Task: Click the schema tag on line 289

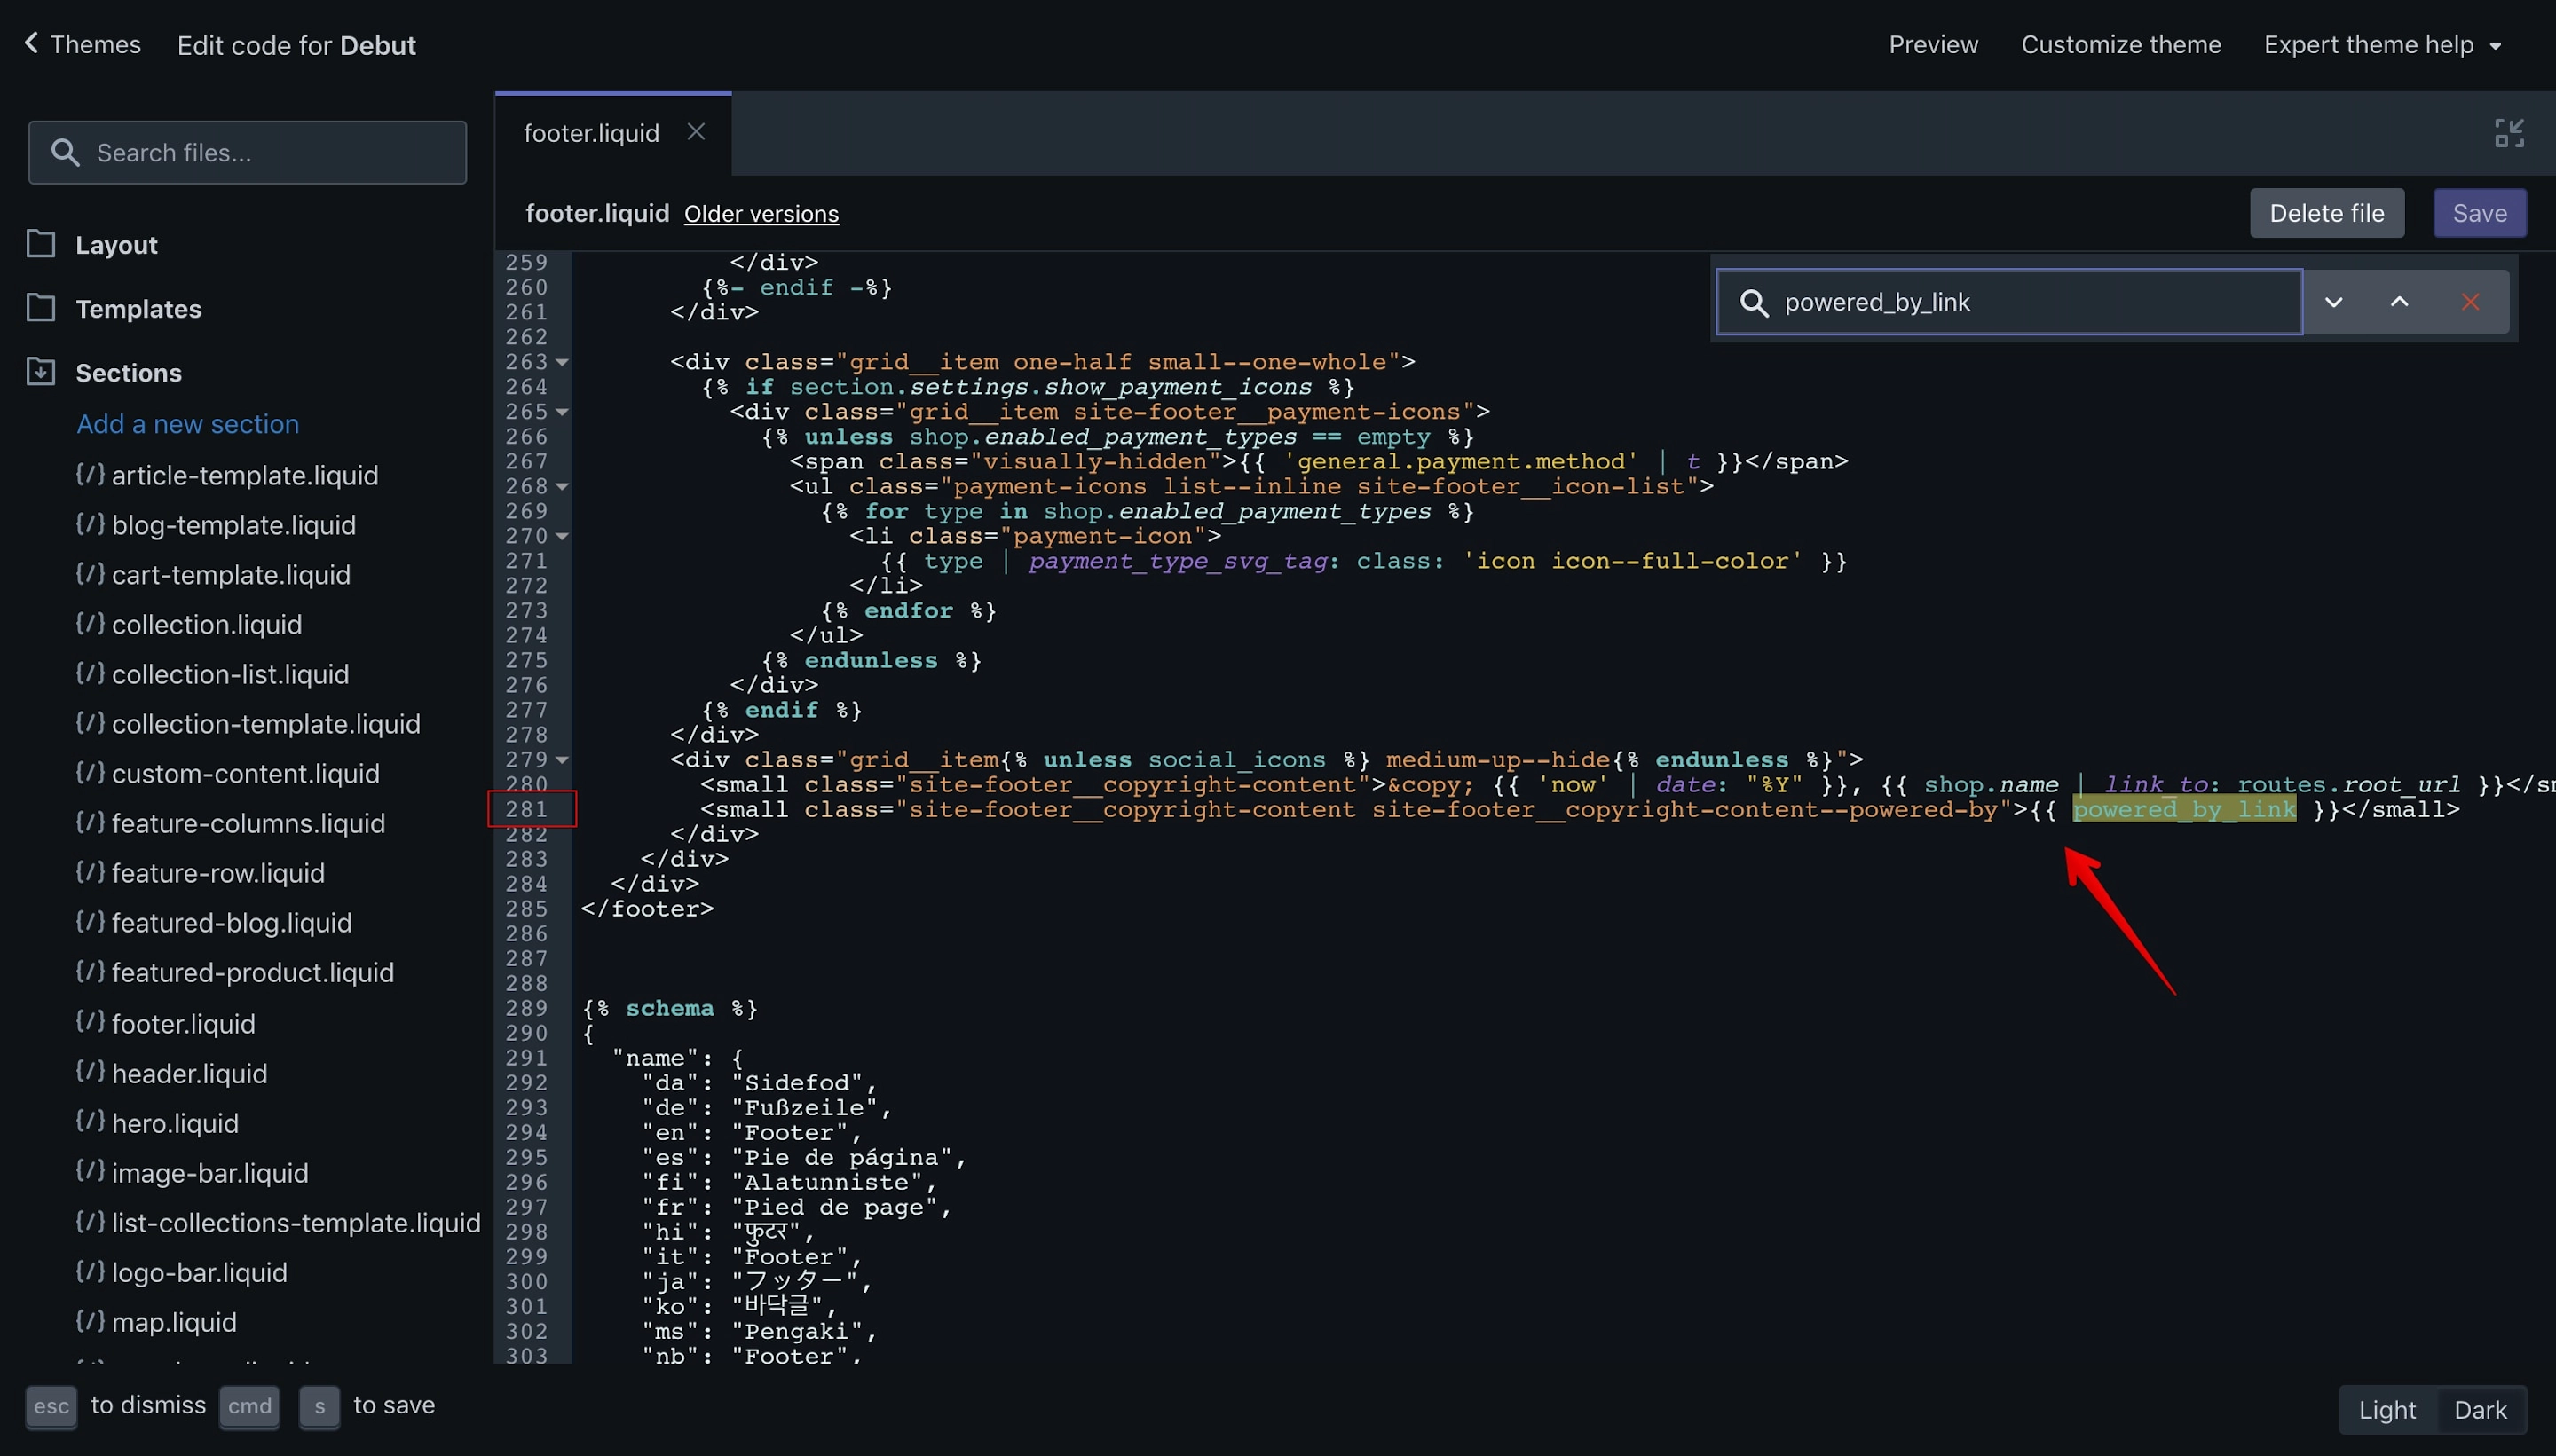Action: point(670,1008)
